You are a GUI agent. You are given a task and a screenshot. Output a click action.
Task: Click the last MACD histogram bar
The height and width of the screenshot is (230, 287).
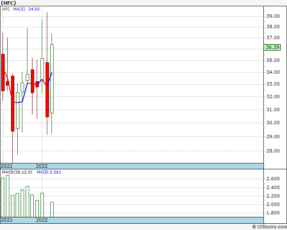[52, 209]
